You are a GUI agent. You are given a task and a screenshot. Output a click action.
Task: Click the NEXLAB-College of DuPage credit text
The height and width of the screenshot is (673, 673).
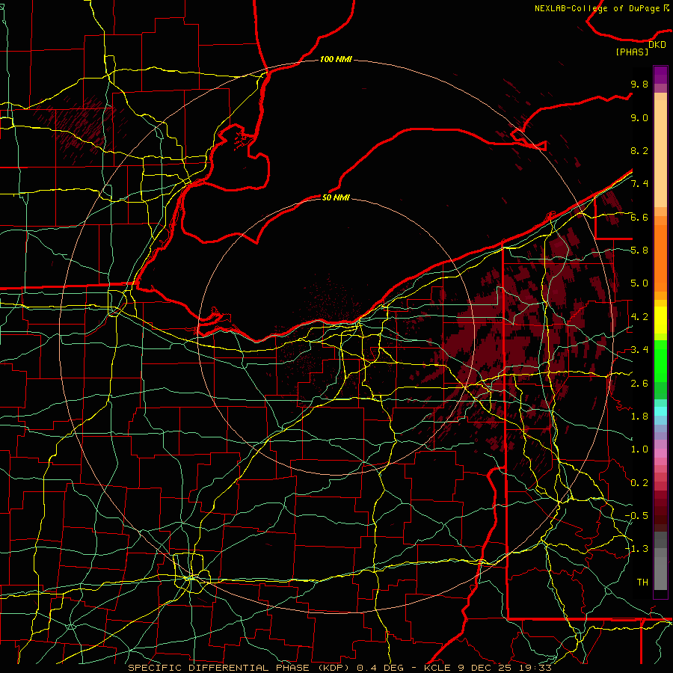coord(597,8)
